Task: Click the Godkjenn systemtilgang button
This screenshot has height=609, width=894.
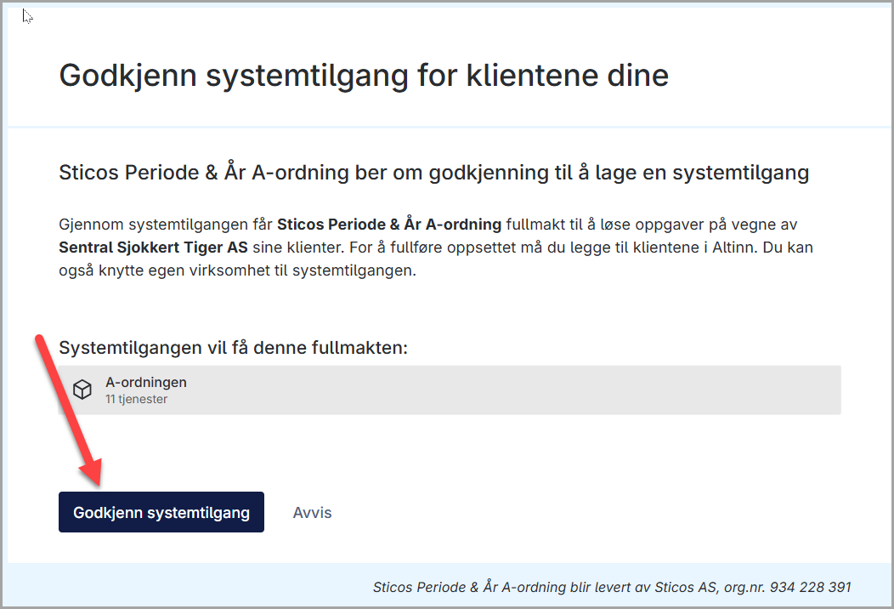Action: [161, 512]
